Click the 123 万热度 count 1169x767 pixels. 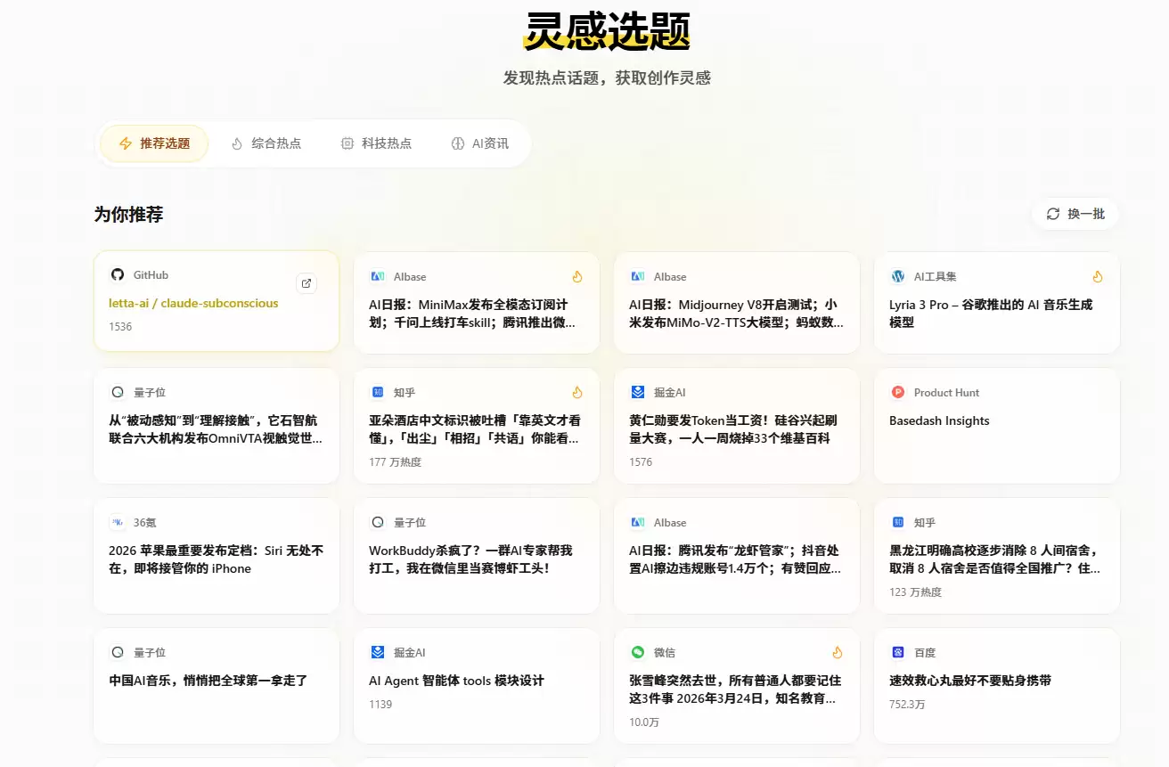pos(915,592)
